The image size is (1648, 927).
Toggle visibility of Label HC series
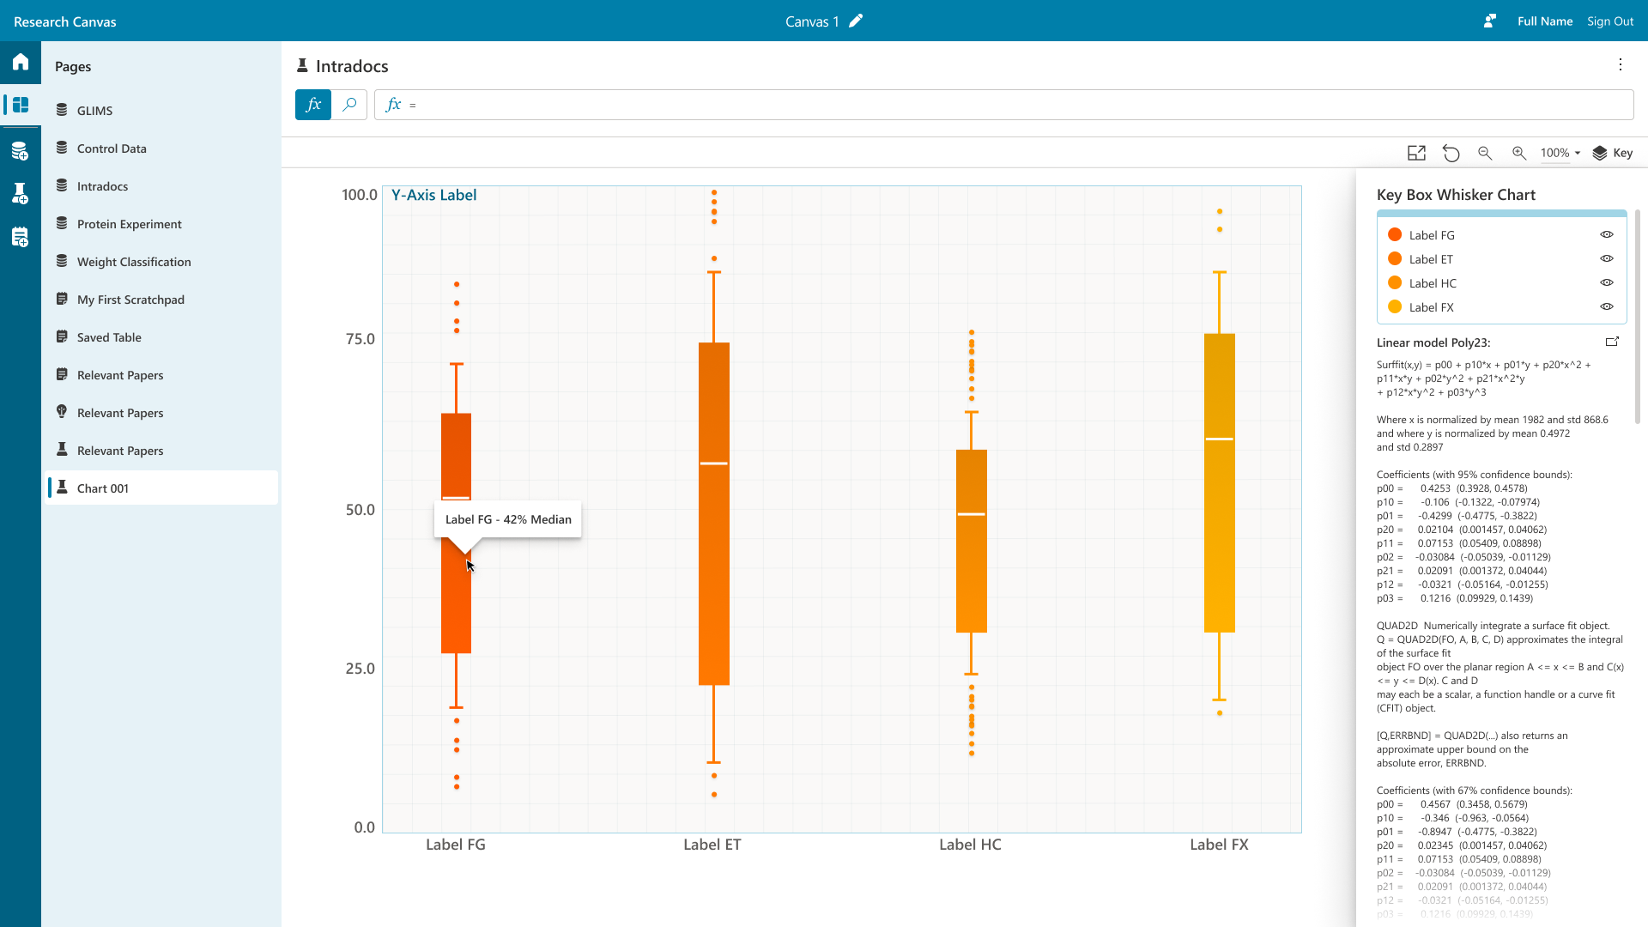click(1607, 282)
